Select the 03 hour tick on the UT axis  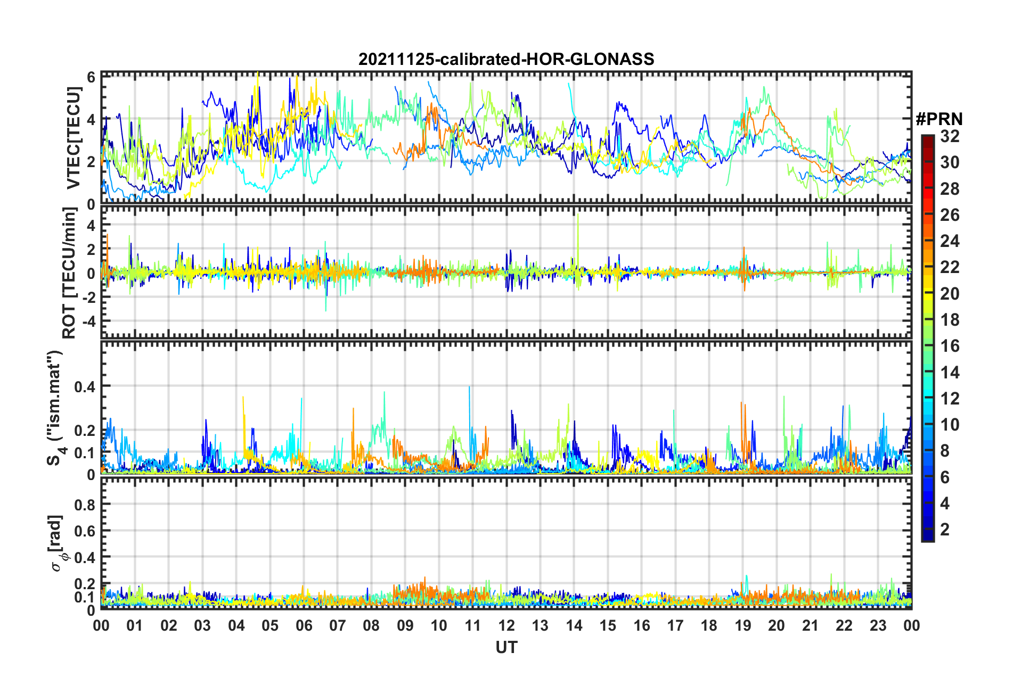(202, 625)
